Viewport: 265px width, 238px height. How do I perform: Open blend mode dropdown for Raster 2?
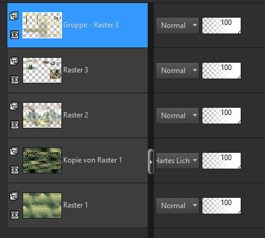[177, 116]
